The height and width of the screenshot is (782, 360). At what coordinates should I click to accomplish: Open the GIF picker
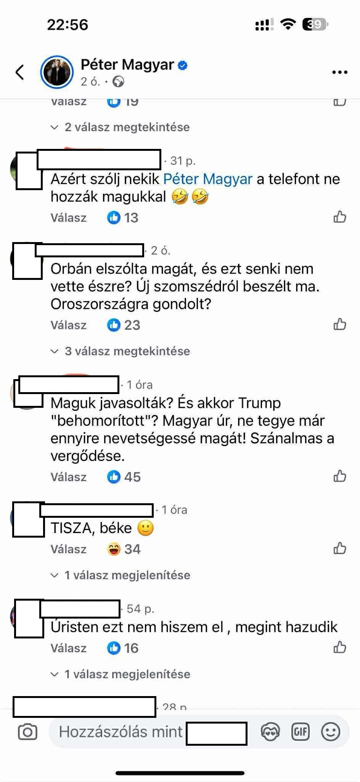[301, 732]
